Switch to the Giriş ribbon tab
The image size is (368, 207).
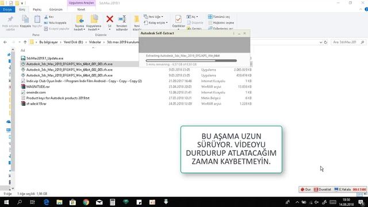tap(22, 9)
